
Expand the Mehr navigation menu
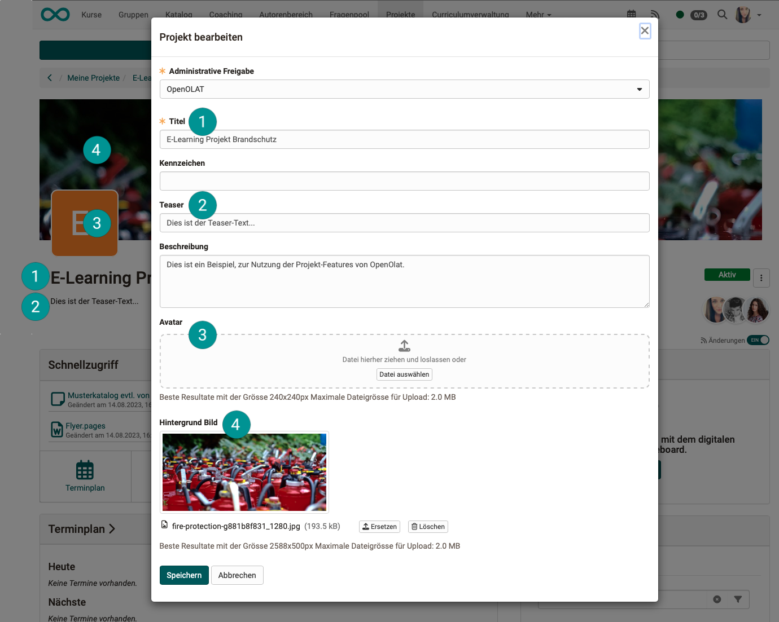538,15
